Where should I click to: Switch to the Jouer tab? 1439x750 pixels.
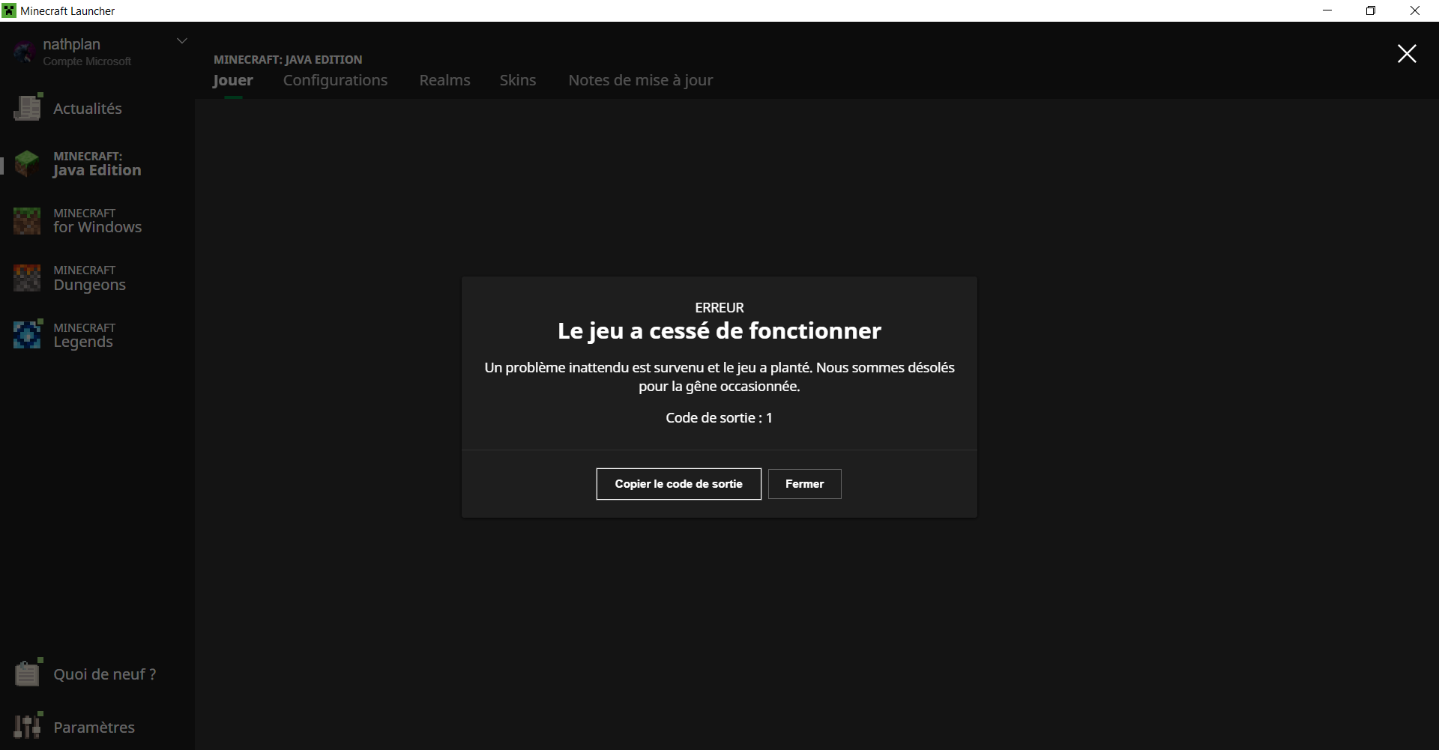click(233, 80)
